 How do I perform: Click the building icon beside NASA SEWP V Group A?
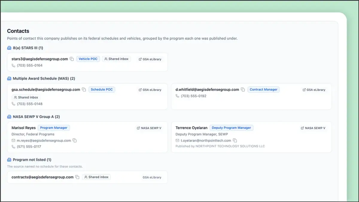[9, 117]
